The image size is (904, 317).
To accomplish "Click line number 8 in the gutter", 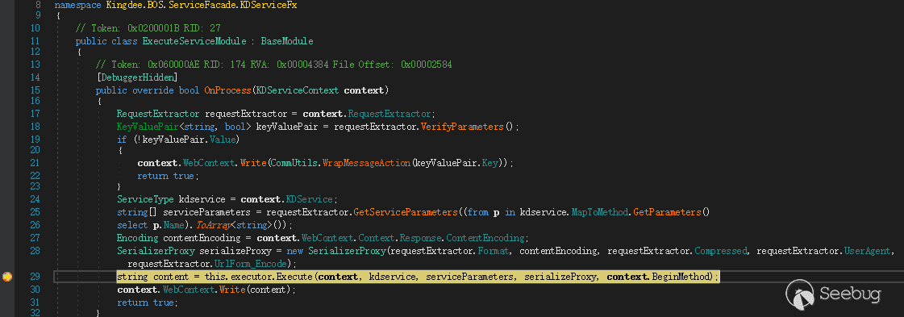I will (x=37, y=5).
